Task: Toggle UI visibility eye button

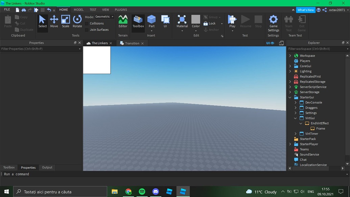Action: click(x=270, y=43)
